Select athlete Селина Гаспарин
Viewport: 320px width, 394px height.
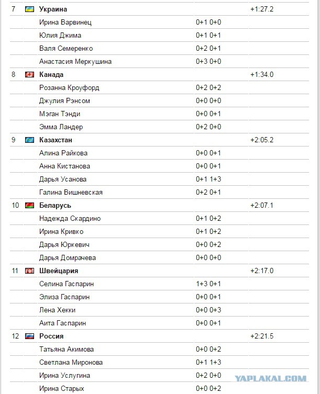[x=67, y=284]
